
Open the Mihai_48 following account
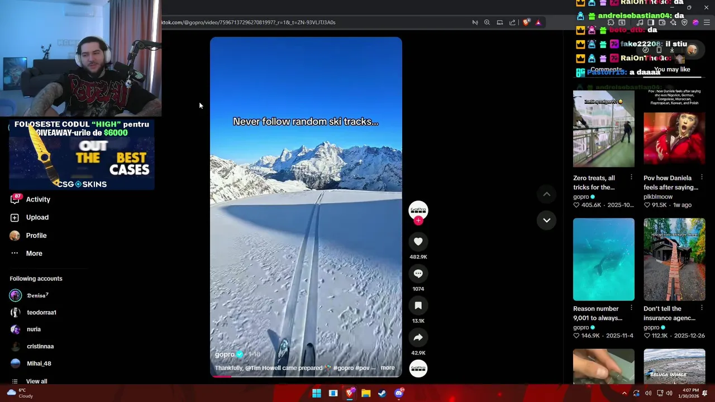click(39, 363)
